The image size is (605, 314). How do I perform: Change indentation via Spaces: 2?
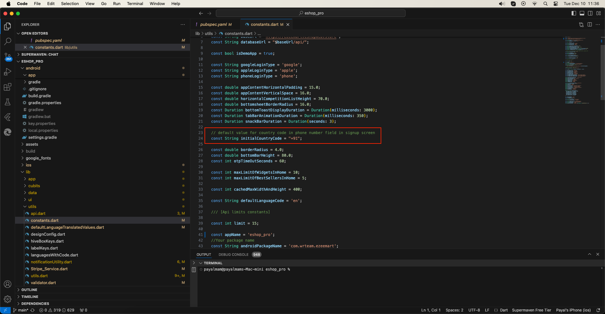[x=454, y=310]
